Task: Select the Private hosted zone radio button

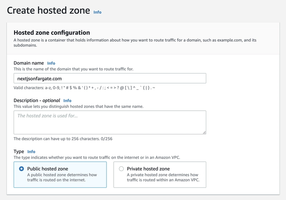Action: tap(121, 169)
